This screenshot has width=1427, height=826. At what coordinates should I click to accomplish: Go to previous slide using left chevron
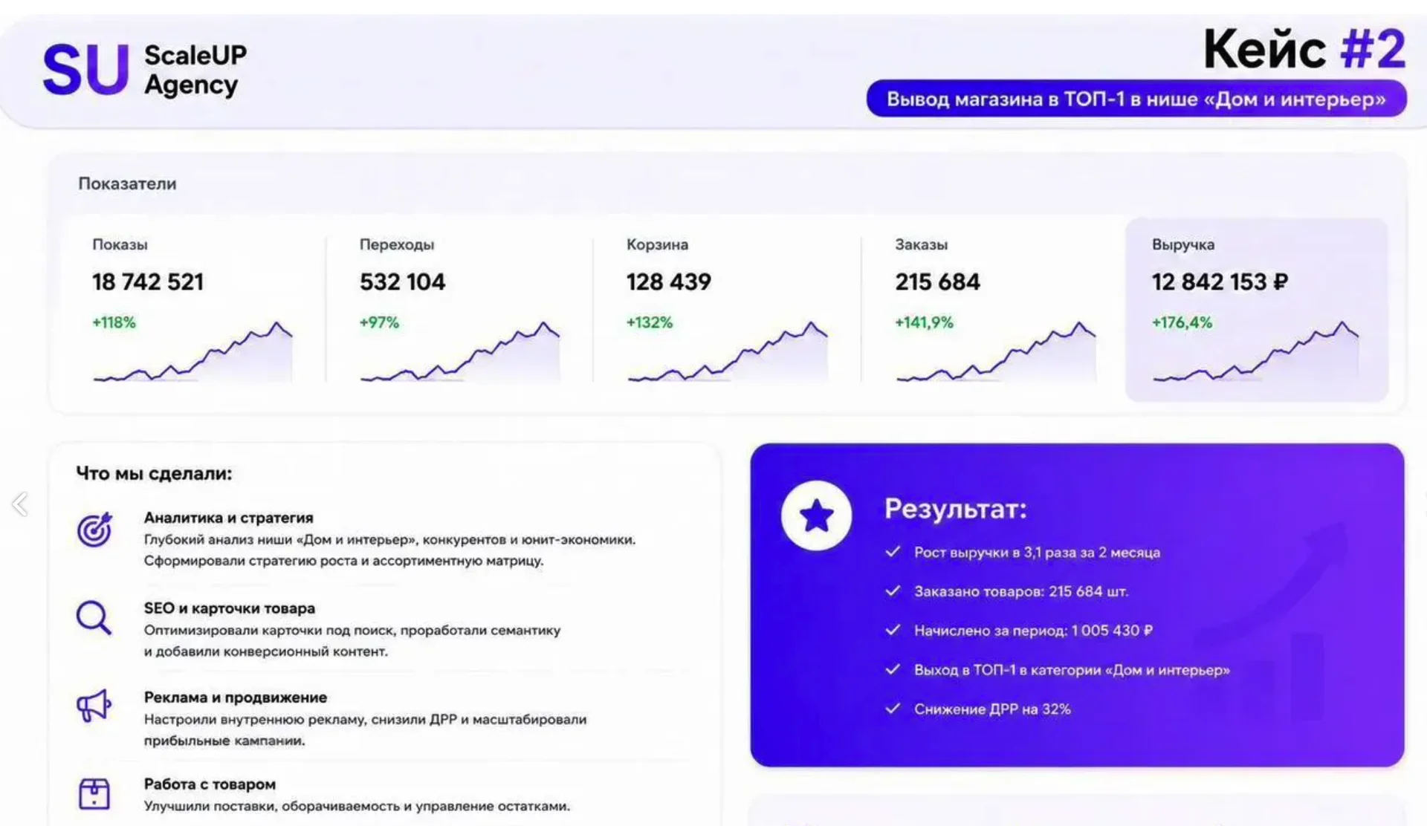coord(20,504)
